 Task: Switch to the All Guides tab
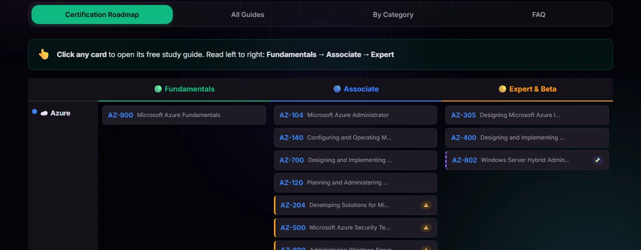point(247,14)
